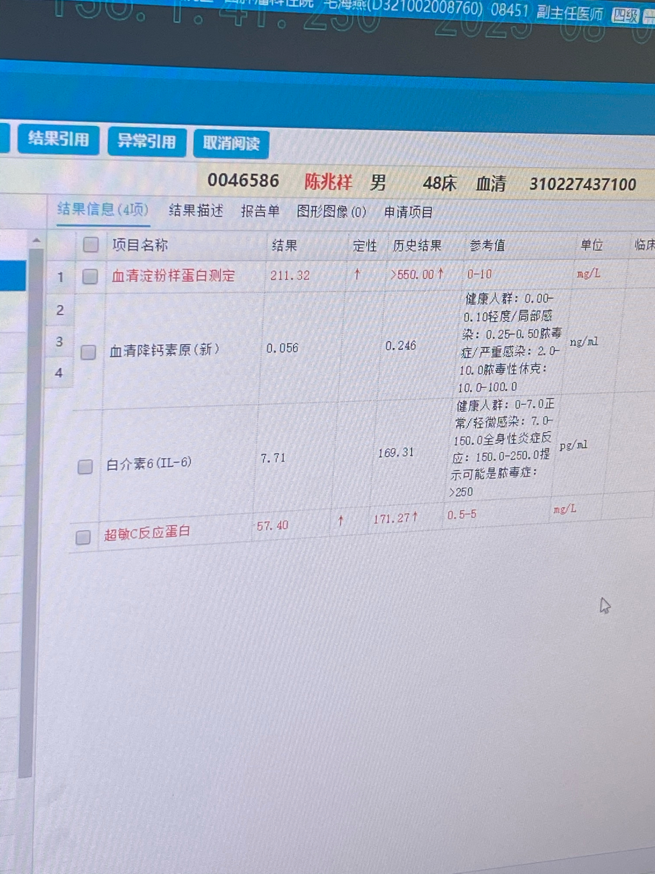Select the 白介素6(IL-6) item name
Screen dimensions: 655x874
149,463
